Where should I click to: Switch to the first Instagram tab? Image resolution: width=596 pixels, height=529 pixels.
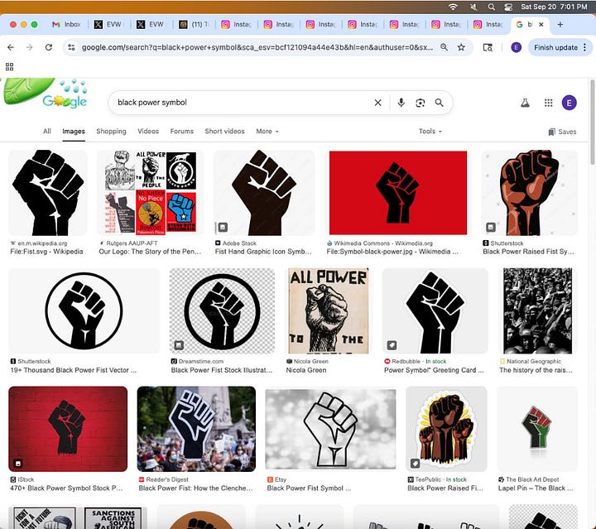[236, 24]
